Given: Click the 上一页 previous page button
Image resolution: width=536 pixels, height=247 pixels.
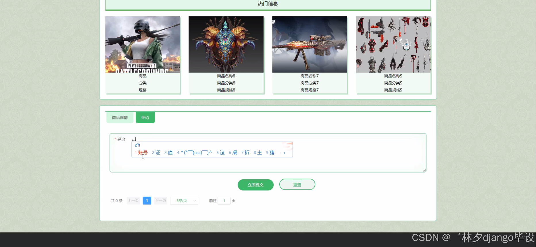Looking at the screenshot, I should point(133,200).
